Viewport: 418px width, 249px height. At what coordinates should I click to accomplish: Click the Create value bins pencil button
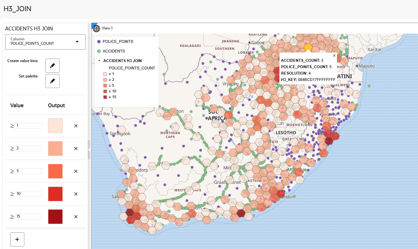[52, 66]
